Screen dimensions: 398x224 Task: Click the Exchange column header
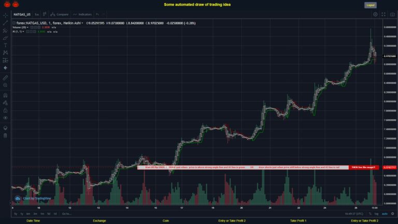coord(99,221)
